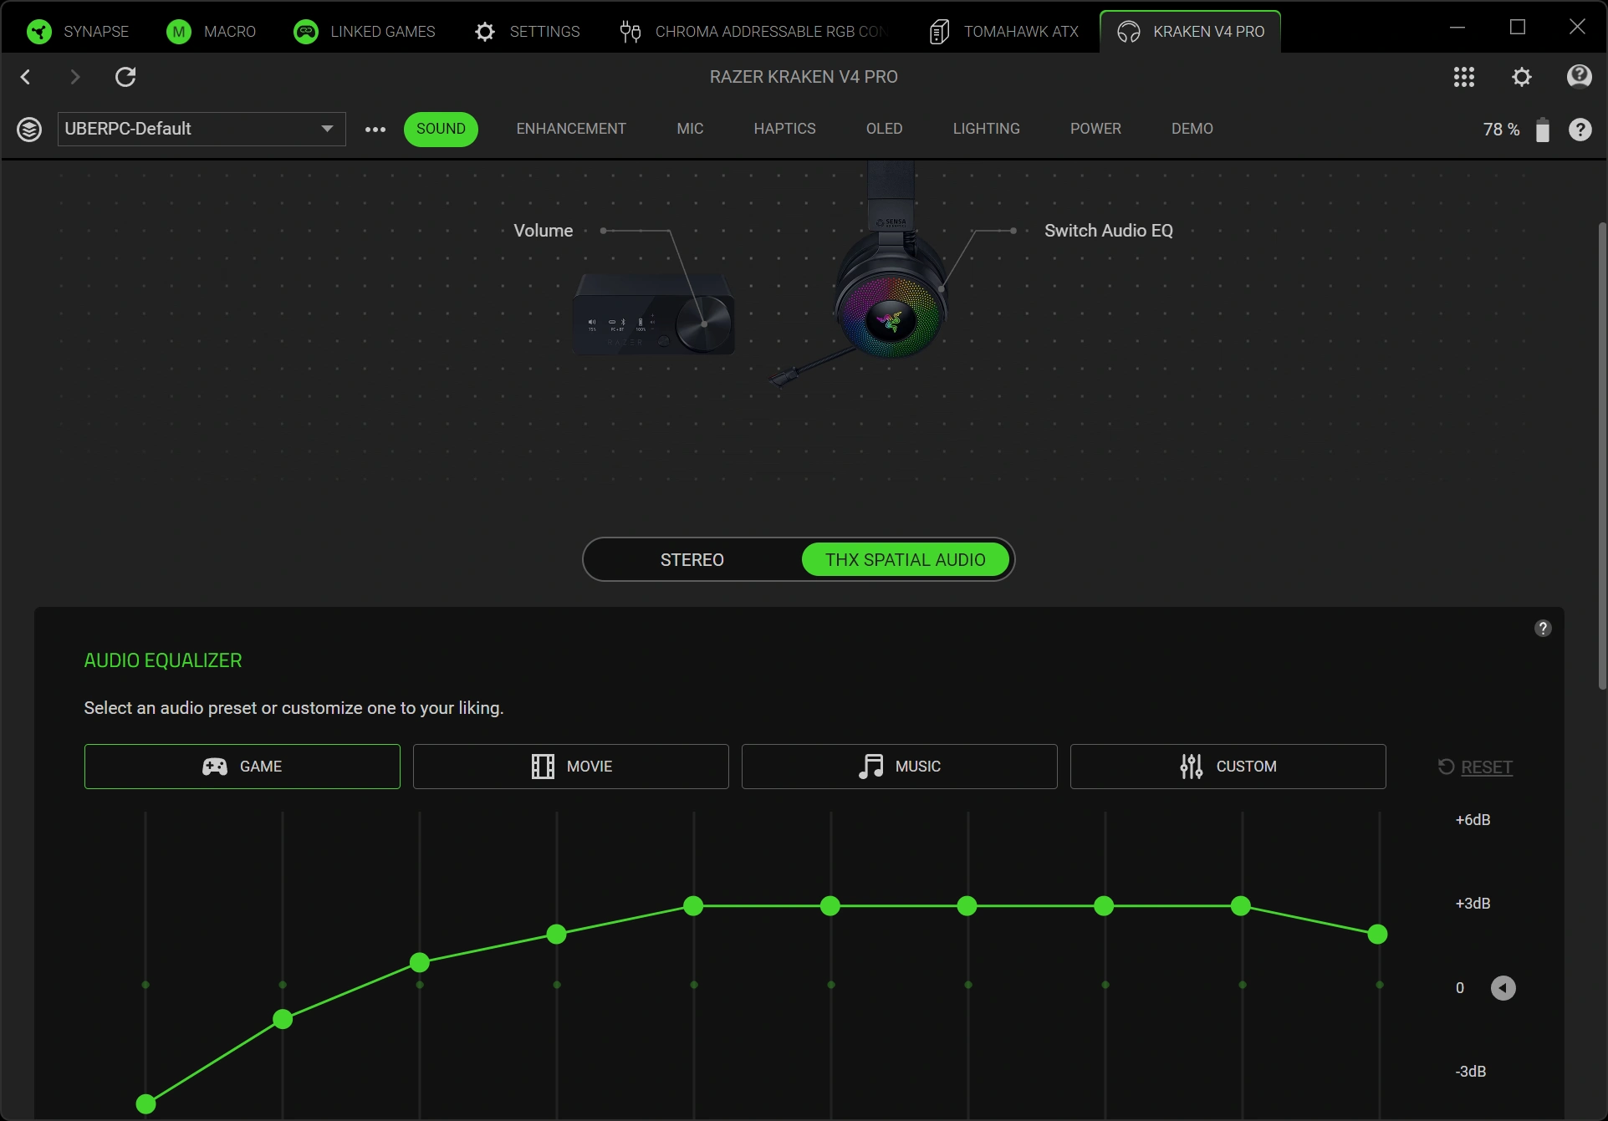
Task: Click the vertical page scrollbar
Action: [x=1601, y=456]
